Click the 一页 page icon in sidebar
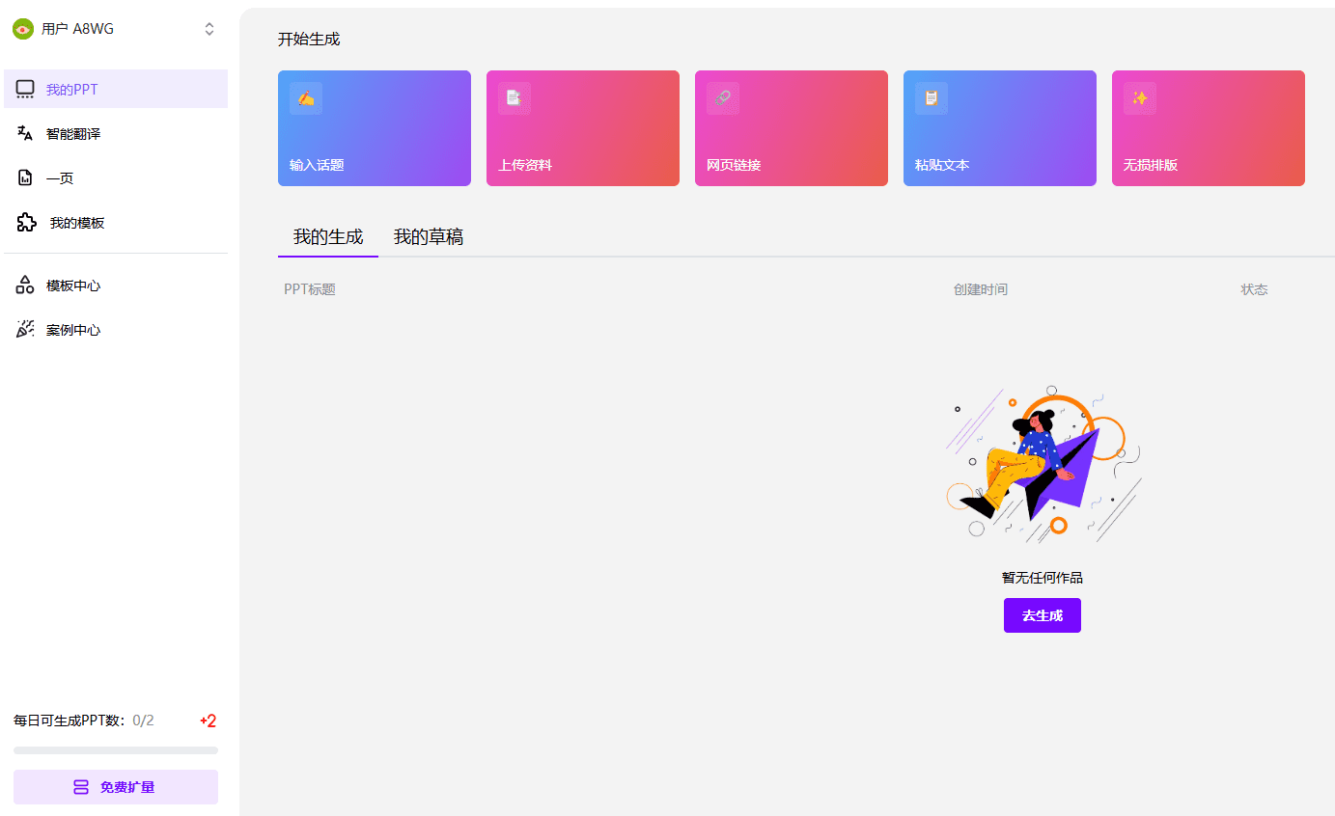Viewport: 1335px width, 816px height. (x=26, y=177)
